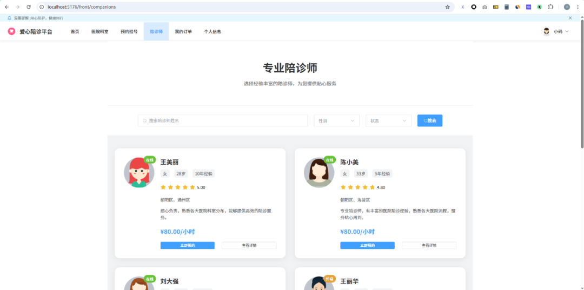This screenshot has height=290, width=584.
Task: Open the 小码 user dropdown chevron
Action: (x=567, y=32)
